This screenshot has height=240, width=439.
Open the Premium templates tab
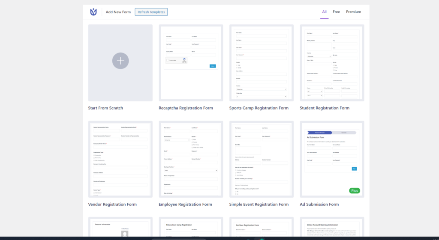click(x=353, y=12)
